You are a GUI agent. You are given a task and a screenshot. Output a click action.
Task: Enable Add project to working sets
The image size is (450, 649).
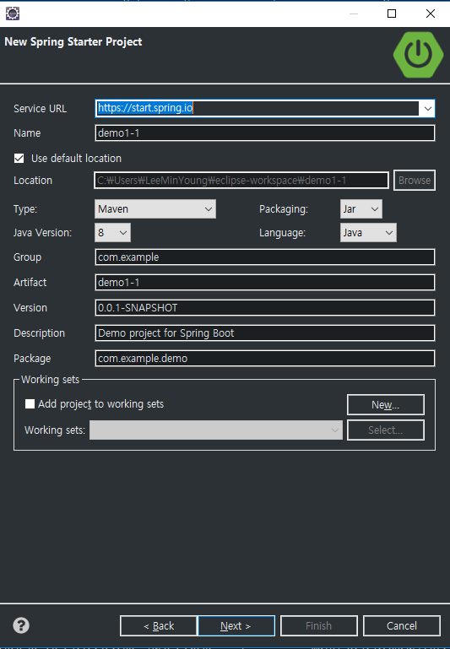coord(30,404)
